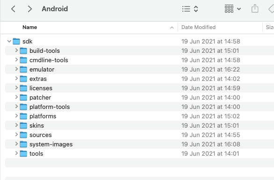The height and width of the screenshot is (180, 274).
Task: Click the tag icon at the toolbar edge
Action: [271, 9]
